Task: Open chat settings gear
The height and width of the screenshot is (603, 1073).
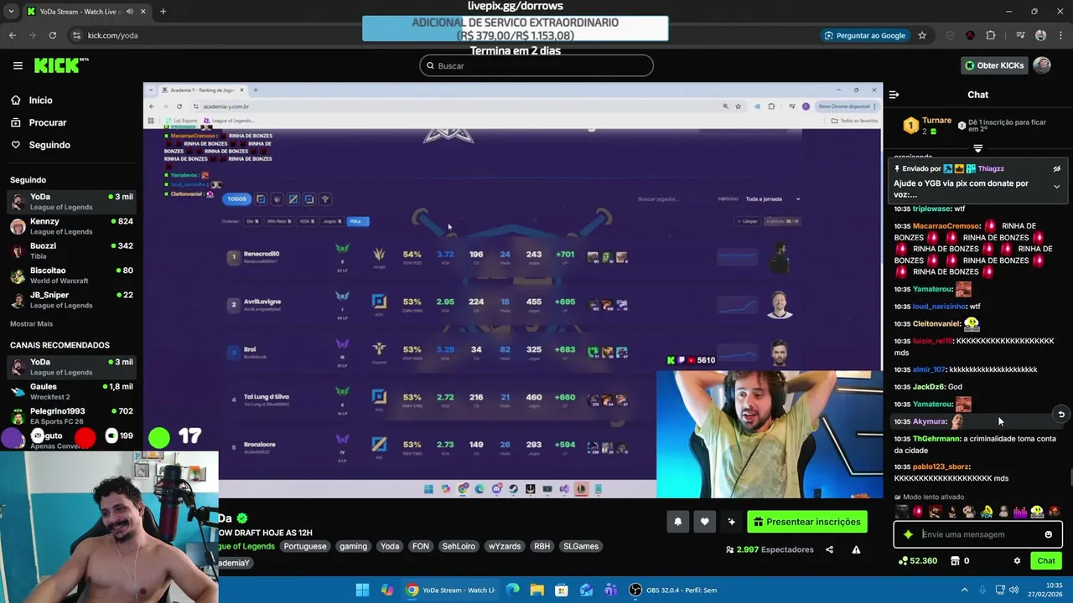Action: pyautogui.click(x=1017, y=561)
